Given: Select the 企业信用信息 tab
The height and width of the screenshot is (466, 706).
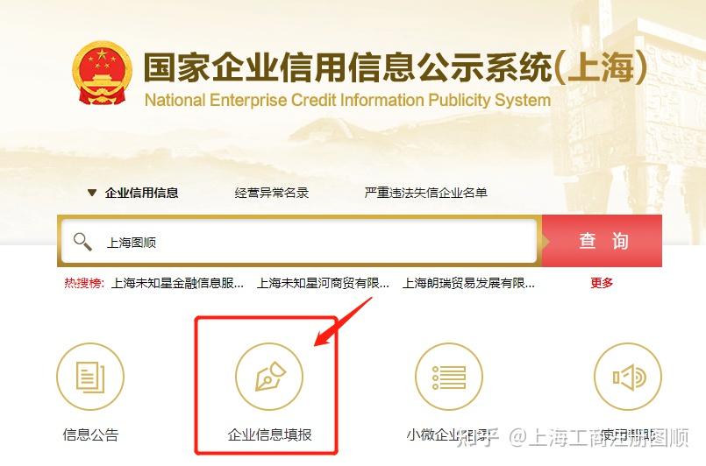Looking at the screenshot, I should point(141,193).
